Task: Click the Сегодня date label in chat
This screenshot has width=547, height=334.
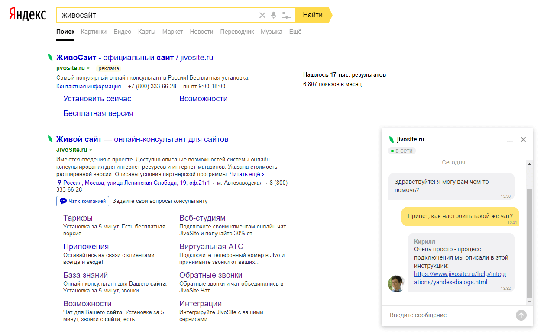Action: 453,163
